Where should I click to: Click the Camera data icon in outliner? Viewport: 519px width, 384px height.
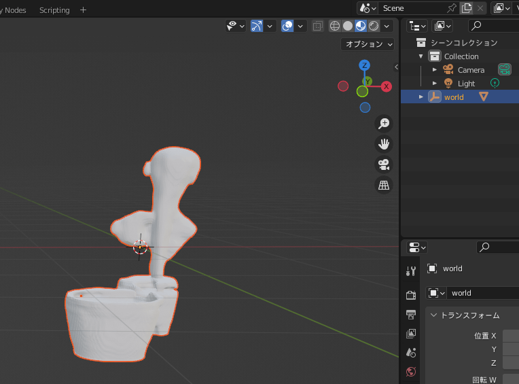(x=505, y=69)
